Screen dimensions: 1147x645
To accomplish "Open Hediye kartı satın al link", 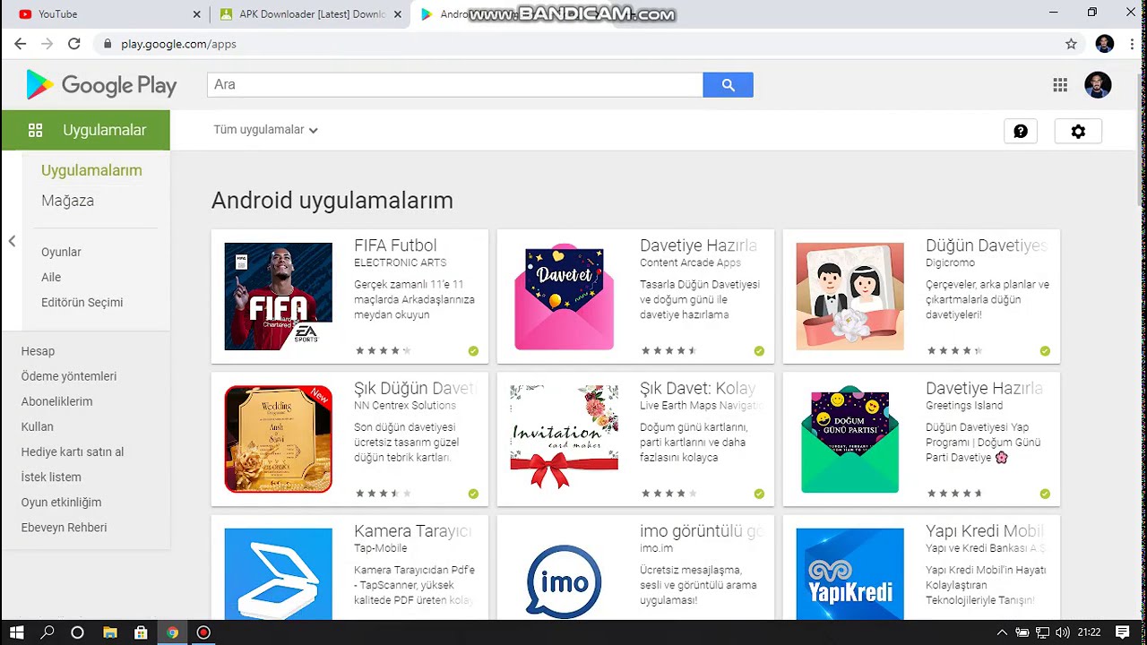I will (x=73, y=451).
